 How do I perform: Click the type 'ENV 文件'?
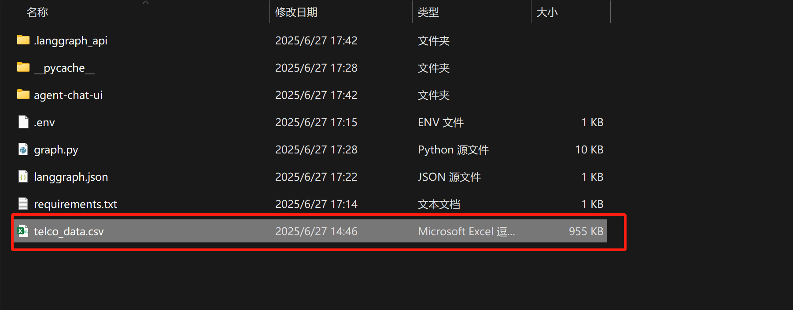click(441, 122)
